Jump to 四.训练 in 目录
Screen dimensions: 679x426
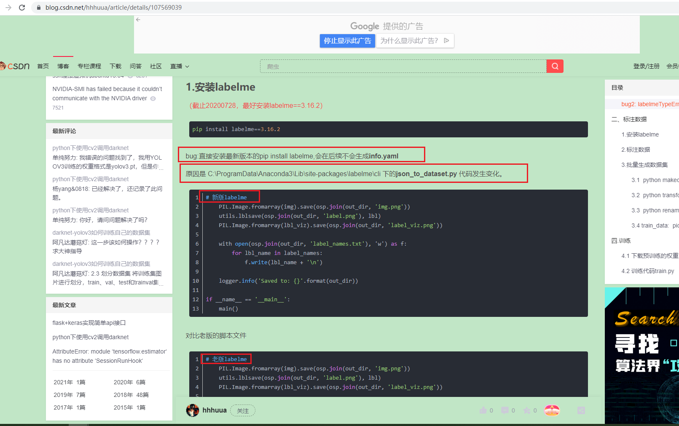621,241
